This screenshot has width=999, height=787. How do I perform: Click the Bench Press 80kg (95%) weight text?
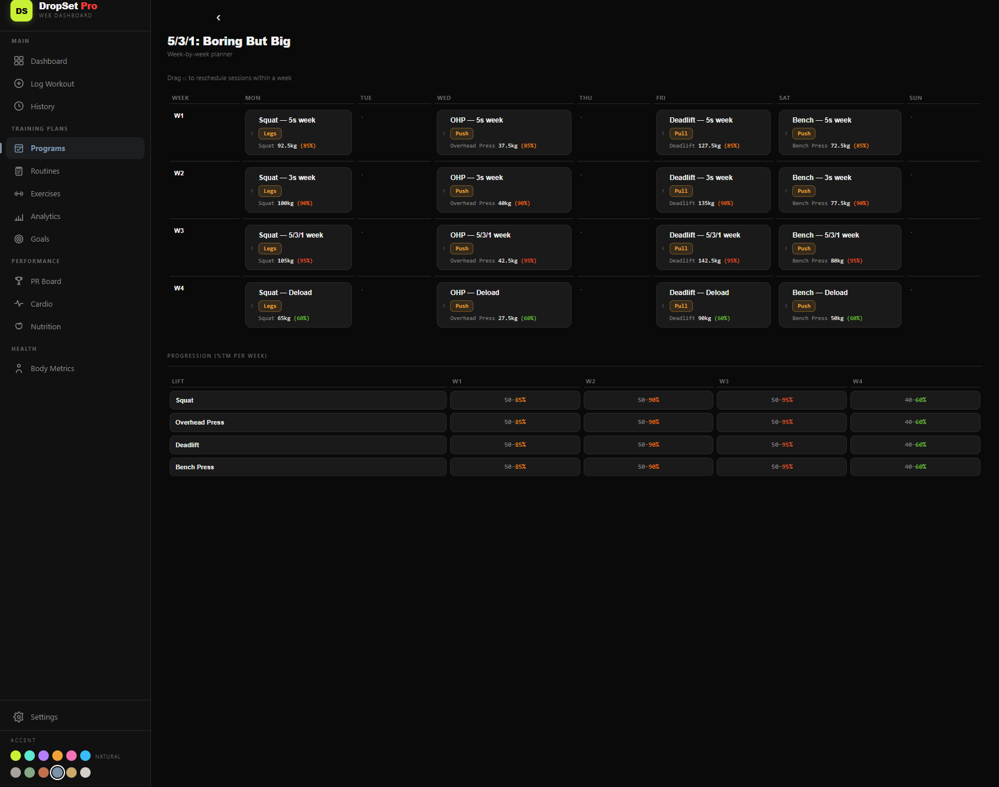click(827, 261)
